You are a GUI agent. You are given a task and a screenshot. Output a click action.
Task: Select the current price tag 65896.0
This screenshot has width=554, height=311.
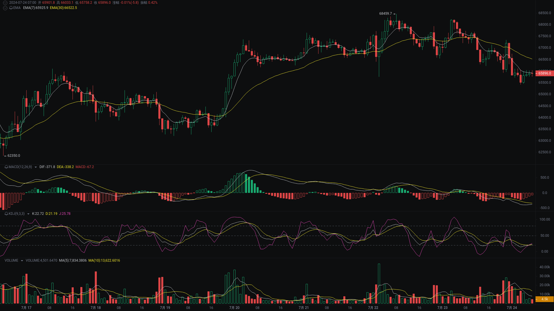tap(544, 73)
